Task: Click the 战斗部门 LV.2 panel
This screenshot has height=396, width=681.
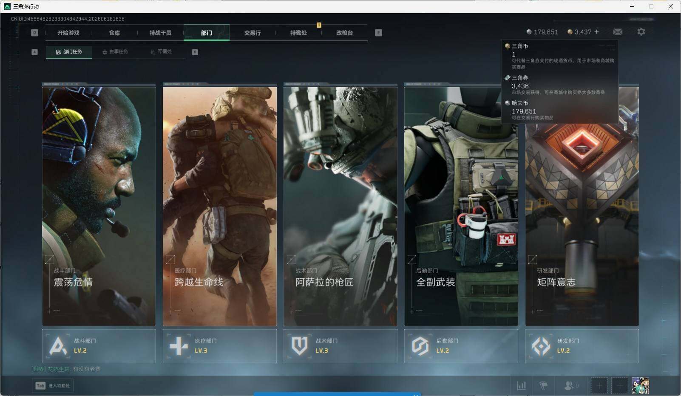Action: tap(99, 346)
